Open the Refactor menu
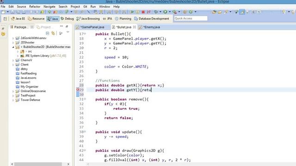The width and height of the screenshot is (296, 166). tap(35, 6)
